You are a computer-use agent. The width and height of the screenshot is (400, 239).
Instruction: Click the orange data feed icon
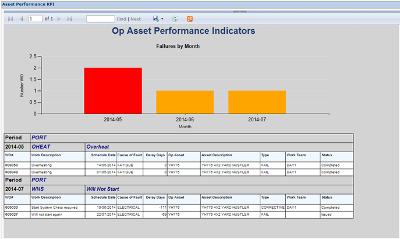click(190, 19)
